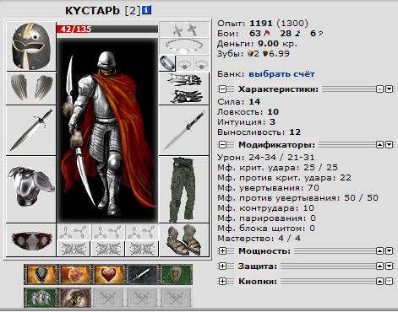Viewport: 398px width, 312px height.
Task: Click the 42/135 health bar
Action: tap(107, 29)
